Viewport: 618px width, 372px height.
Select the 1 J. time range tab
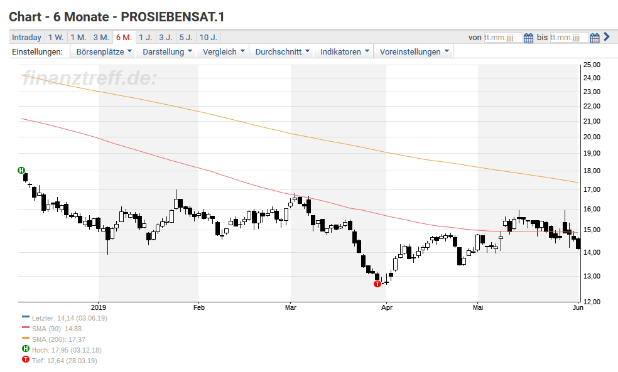pos(146,38)
